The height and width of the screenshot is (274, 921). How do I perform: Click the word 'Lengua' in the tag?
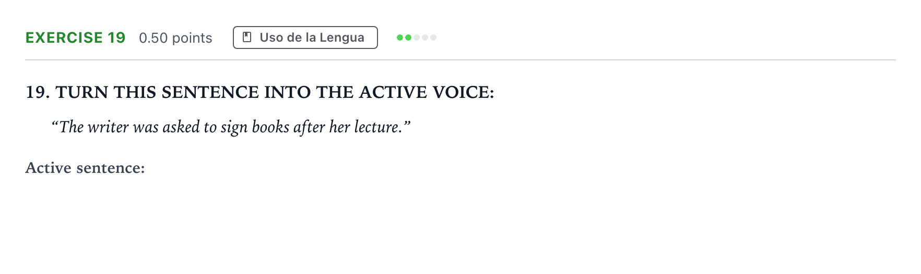tap(342, 38)
